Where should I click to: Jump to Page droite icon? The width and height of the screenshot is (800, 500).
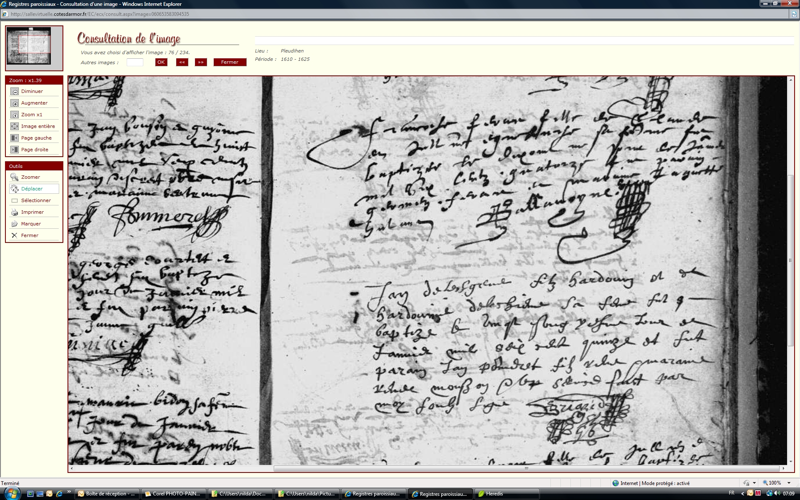coord(15,150)
